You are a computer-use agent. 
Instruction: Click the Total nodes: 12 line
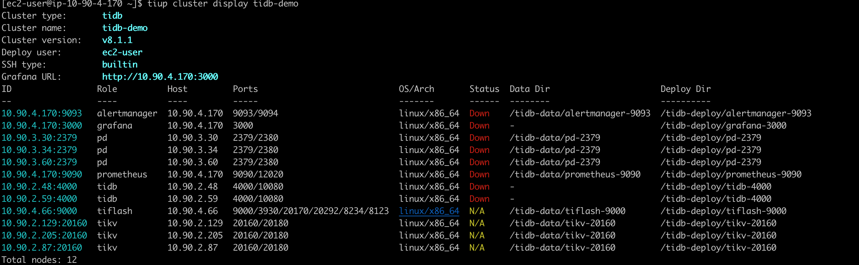(39, 260)
